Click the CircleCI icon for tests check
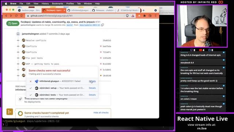This screenshot has width=234, height=132. [x=37, y=95]
